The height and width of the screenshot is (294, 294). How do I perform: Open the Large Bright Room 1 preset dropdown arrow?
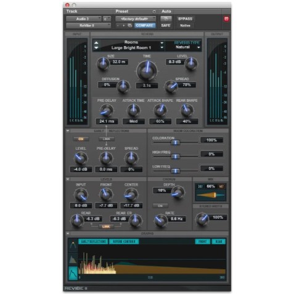tap(162, 47)
